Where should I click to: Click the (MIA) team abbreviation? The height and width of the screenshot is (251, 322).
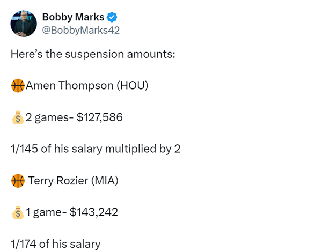click(x=105, y=181)
